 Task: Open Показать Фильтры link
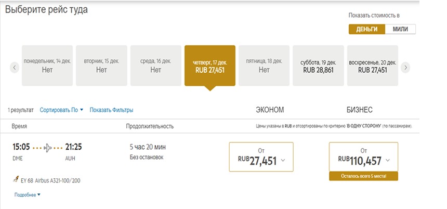tap(111, 110)
